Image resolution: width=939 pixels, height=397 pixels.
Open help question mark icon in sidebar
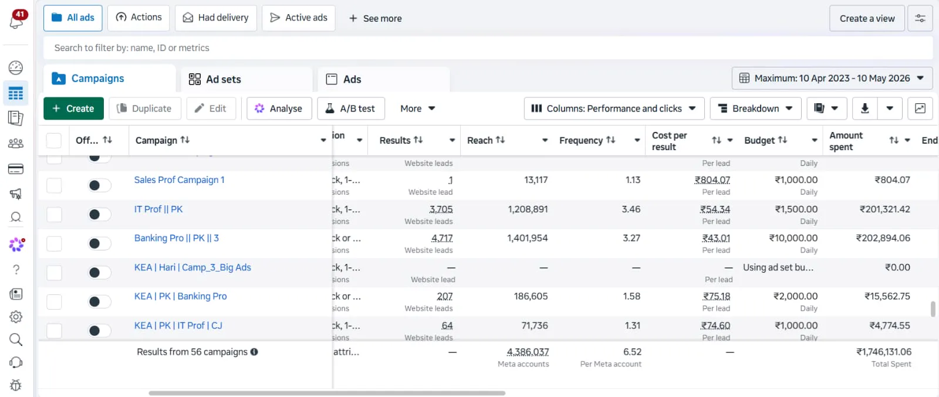16,269
